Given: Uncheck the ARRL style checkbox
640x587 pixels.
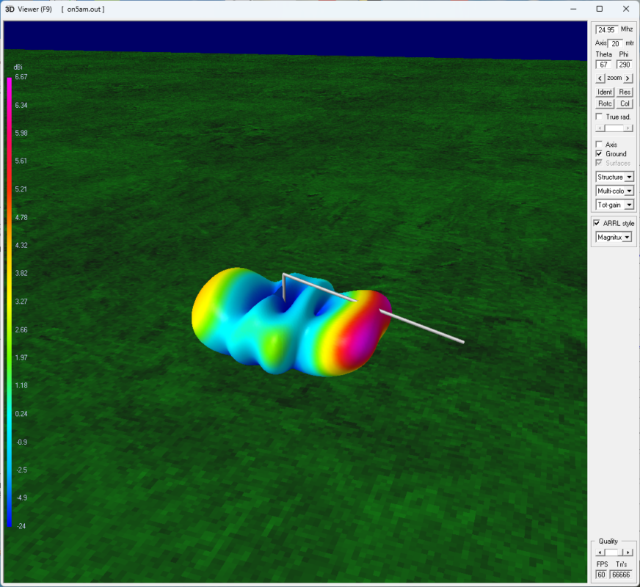Looking at the screenshot, I should click(x=597, y=223).
